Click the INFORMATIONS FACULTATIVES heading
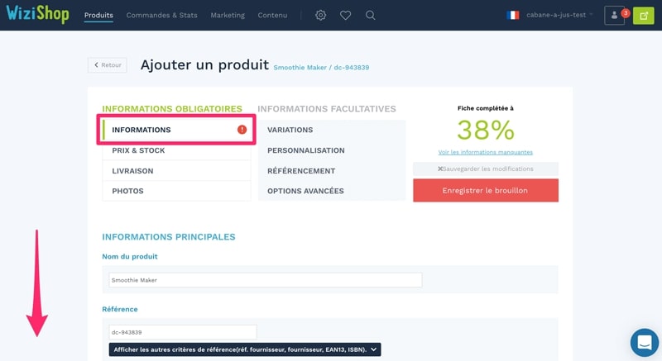The width and height of the screenshot is (662, 361). click(x=327, y=109)
